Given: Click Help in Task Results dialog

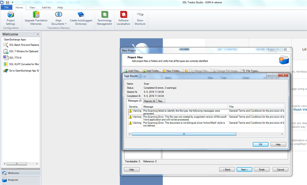Looking at the screenshot, I should 278,144.
